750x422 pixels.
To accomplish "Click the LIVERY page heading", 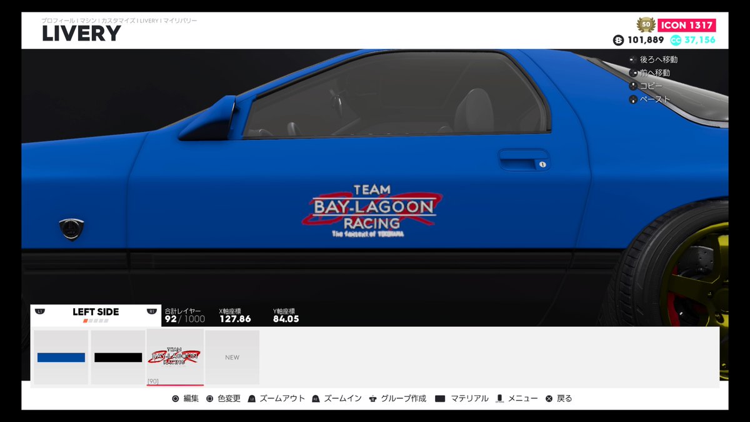I will (x=81, y=34).
